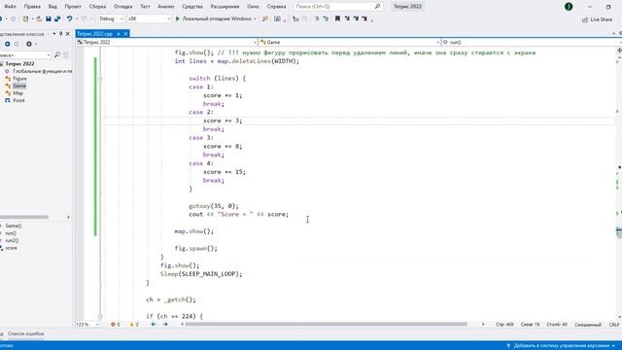Click the Live Share button

tap(597, 19)
